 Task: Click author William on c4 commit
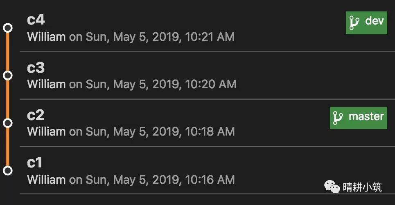pos(46,37)
